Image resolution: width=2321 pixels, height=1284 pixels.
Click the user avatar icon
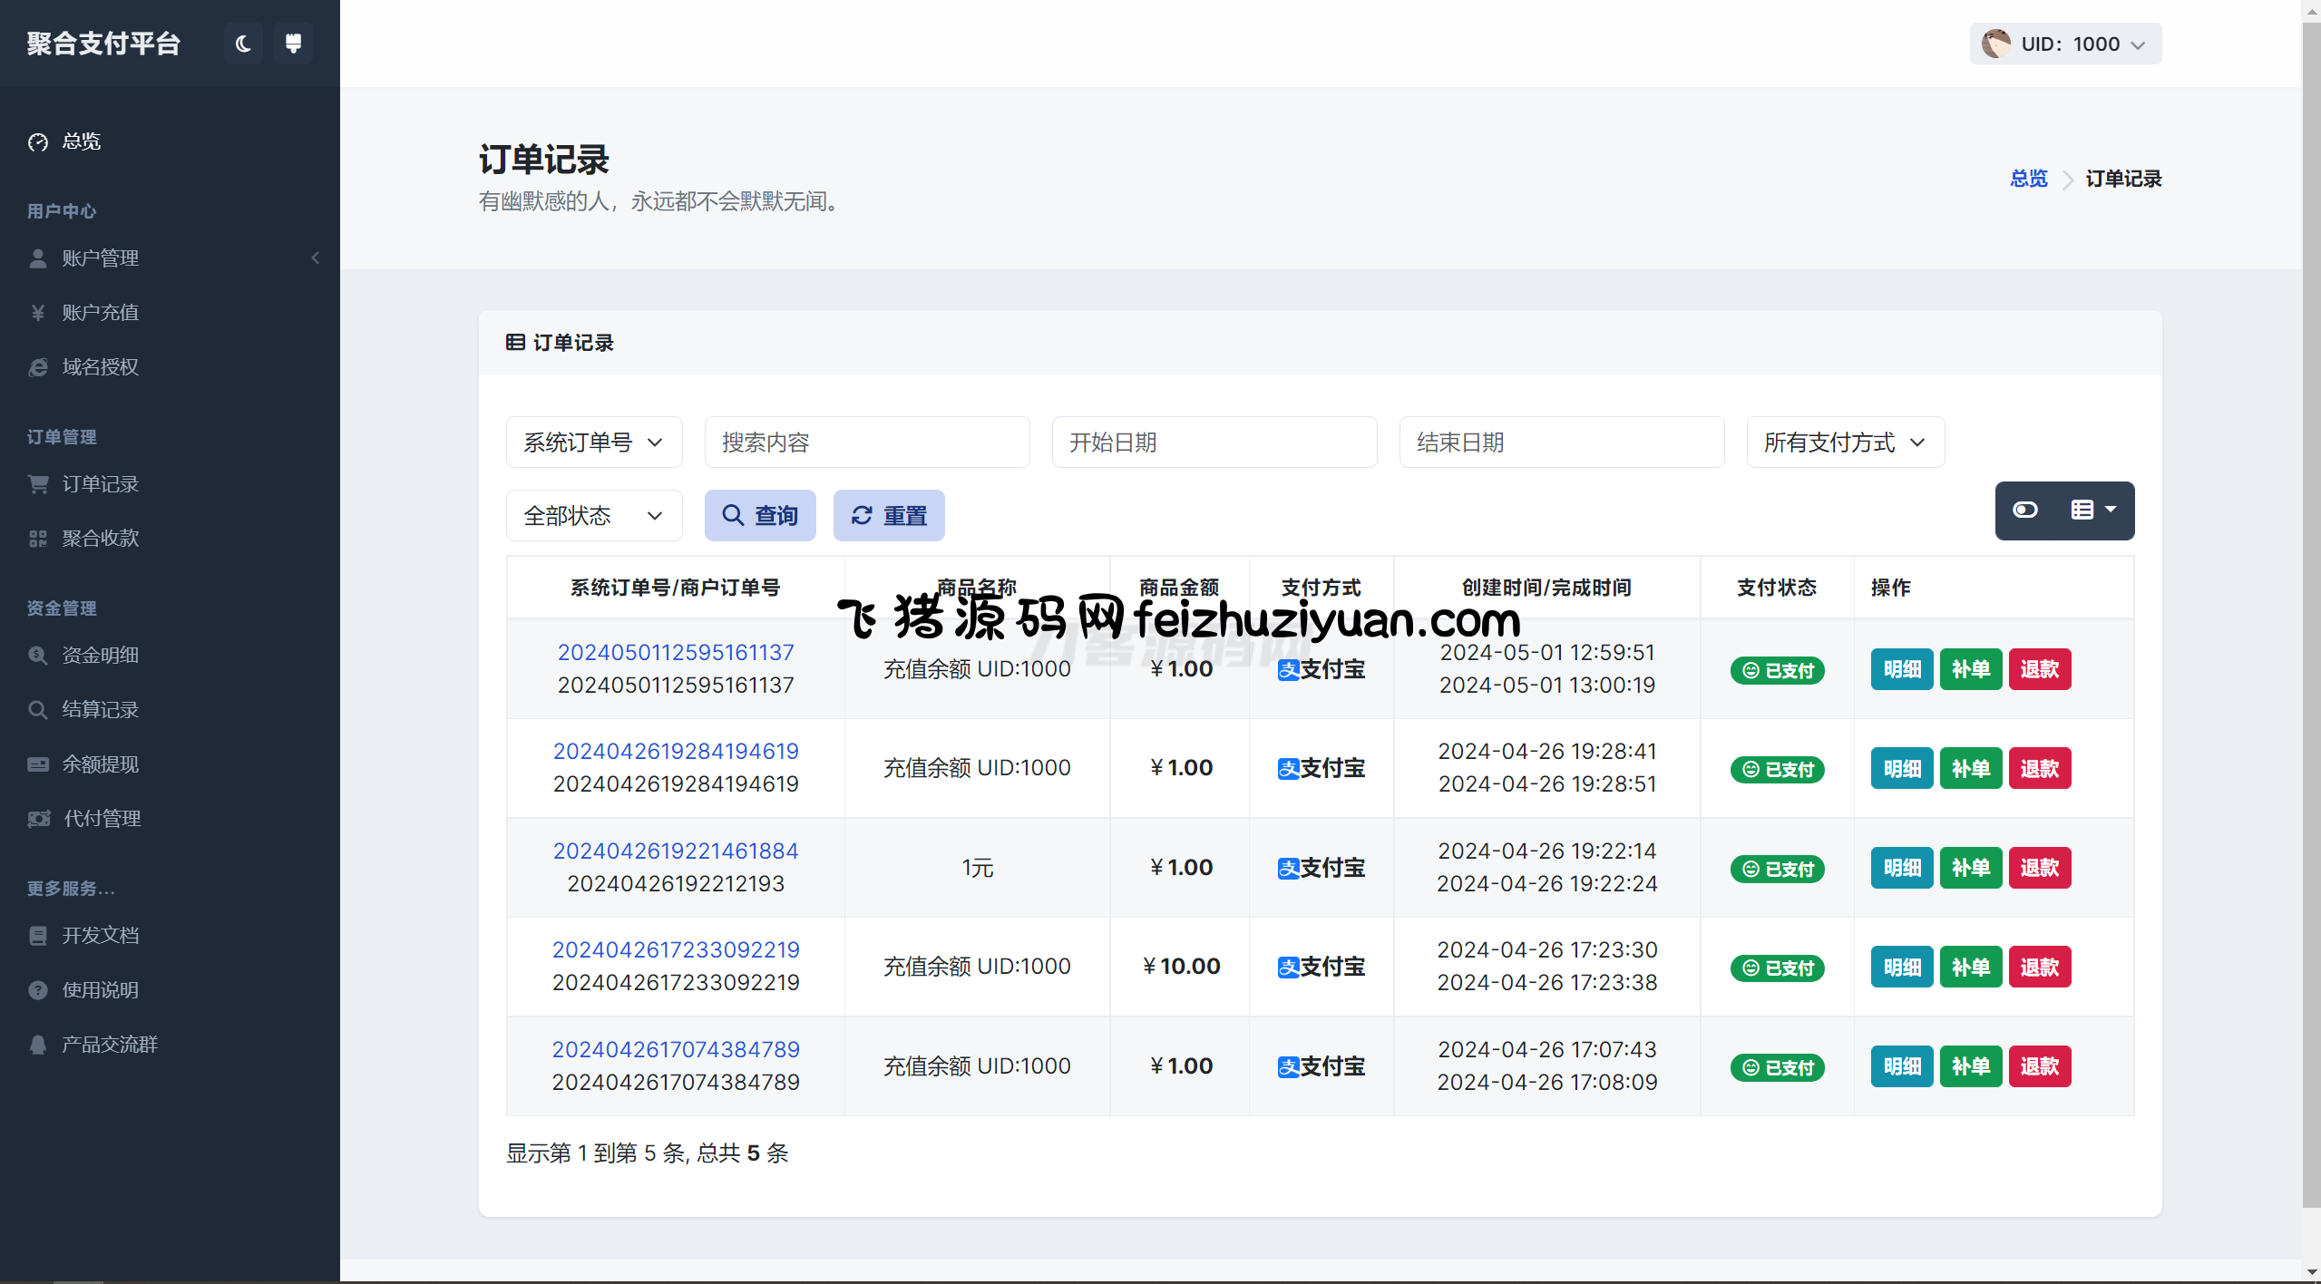pyautogui.click(x=1995, y=44)
